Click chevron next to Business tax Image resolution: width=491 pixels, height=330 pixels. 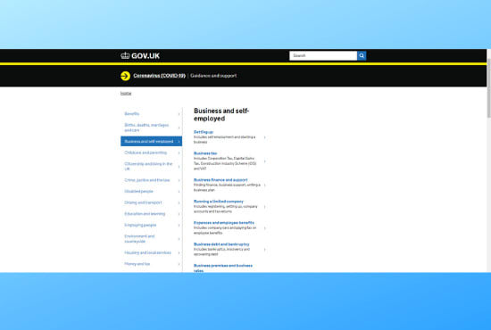[265, 161]
